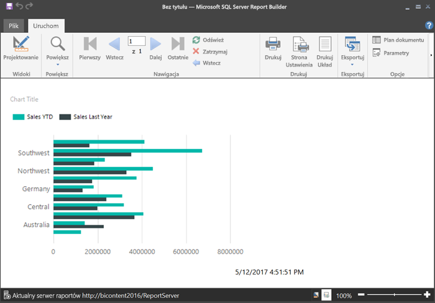Toggle the Parametry pane

(x=391, y=53)
